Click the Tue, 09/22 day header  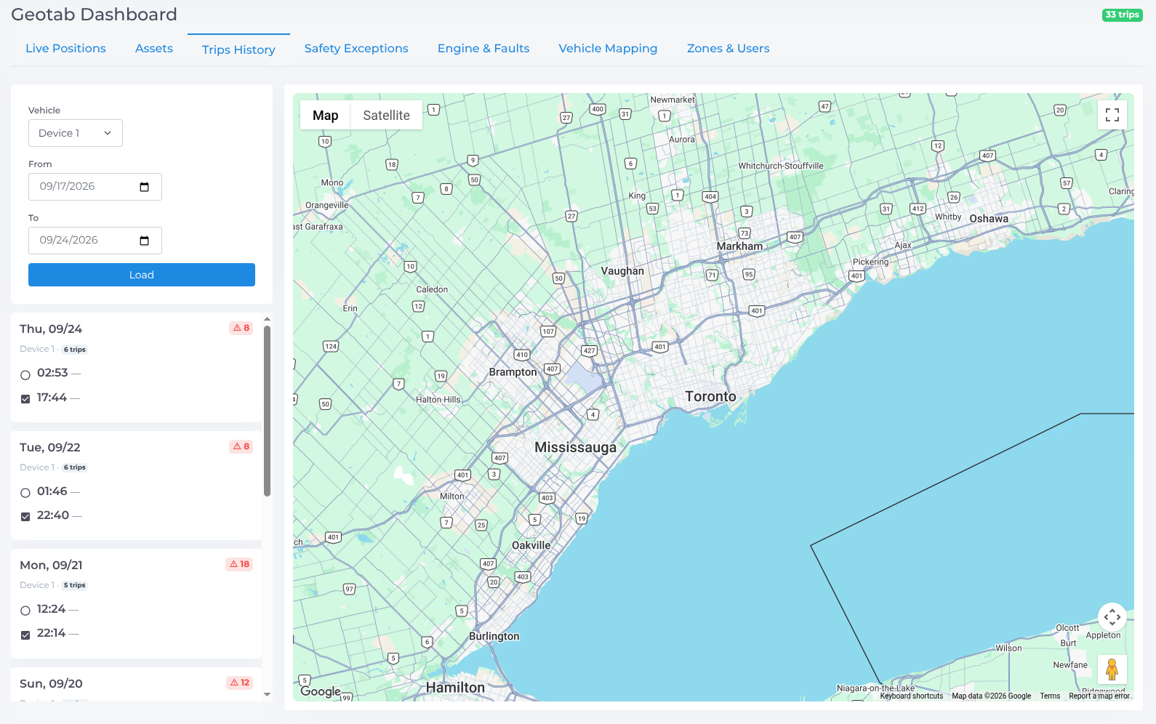point(50,448)
